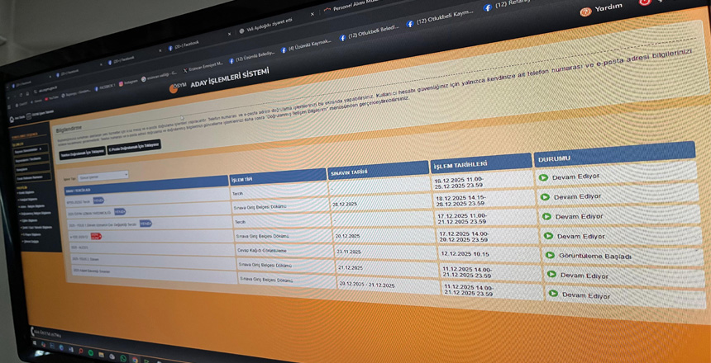Click the Yardım help icon
This screenshot has height=363, width=711.
tap(585, 12)
